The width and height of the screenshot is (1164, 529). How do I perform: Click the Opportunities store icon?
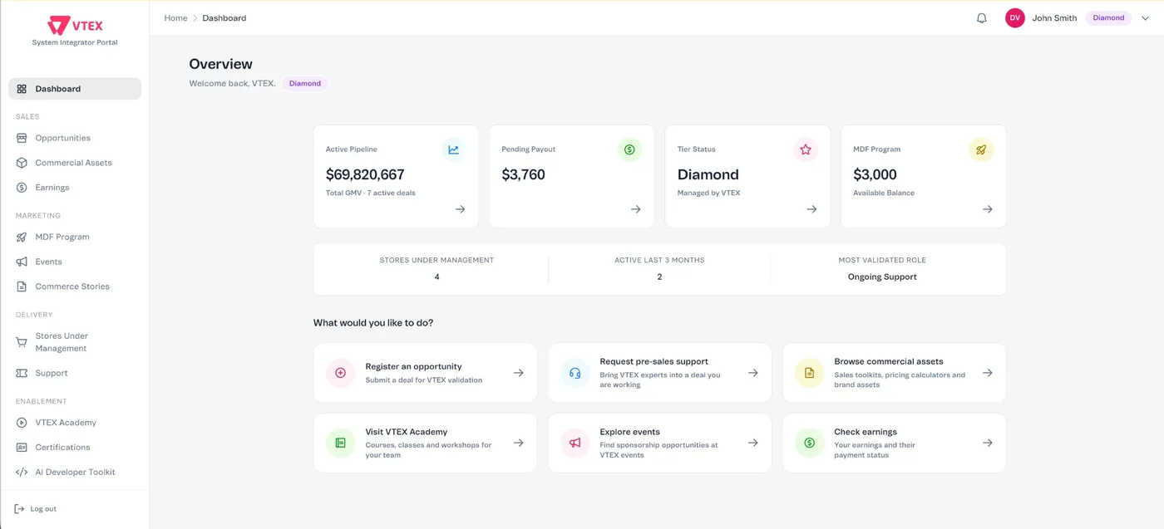click(x=22, y=138)
